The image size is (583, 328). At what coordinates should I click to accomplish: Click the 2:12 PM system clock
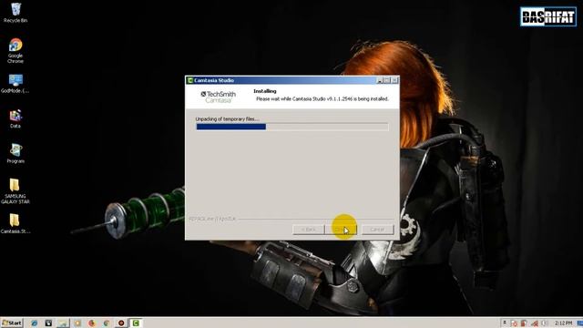[x=563, y=323]
